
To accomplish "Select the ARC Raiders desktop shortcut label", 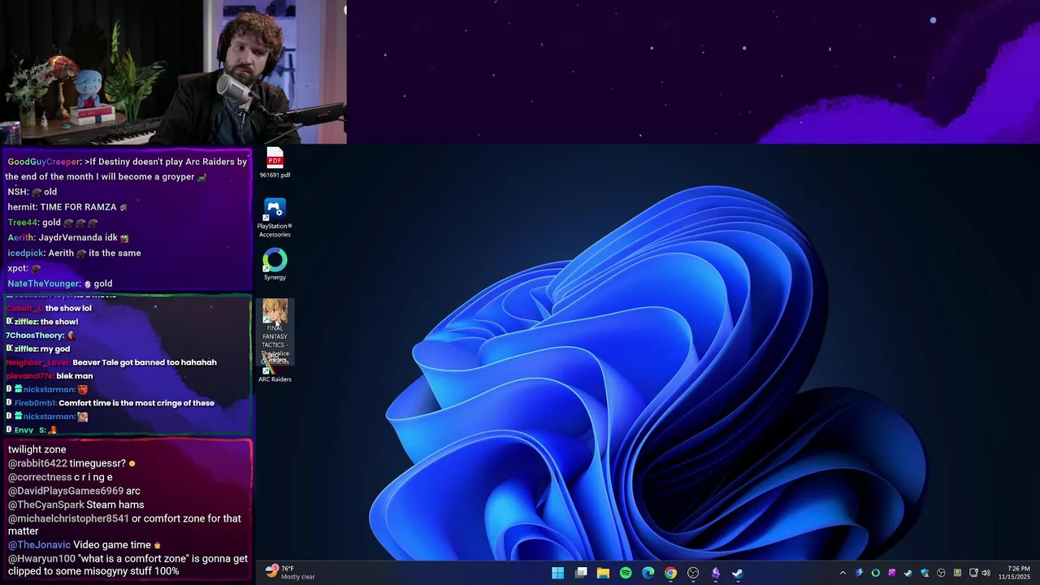I will point(275,379).
